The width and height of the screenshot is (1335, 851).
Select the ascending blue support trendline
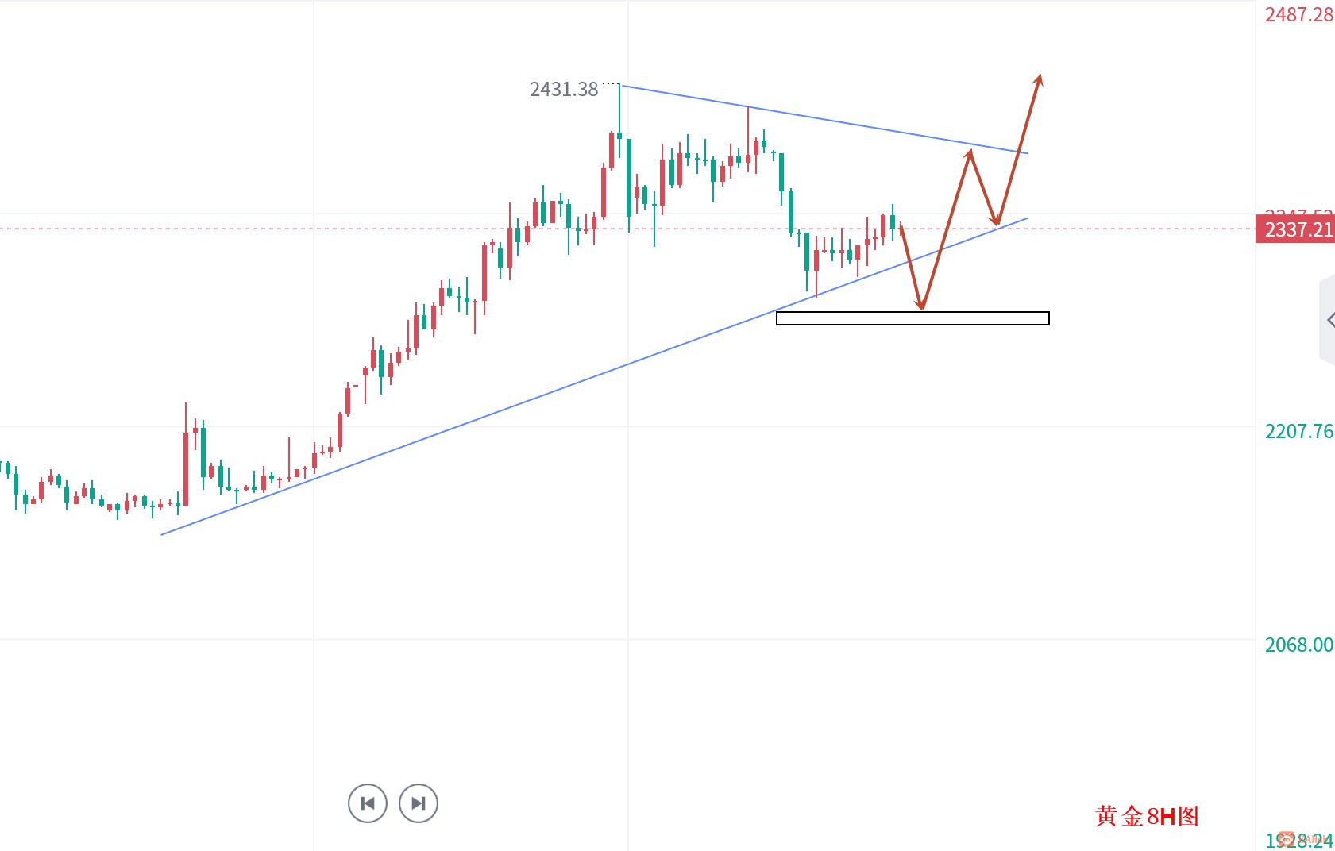[x=594, y=376]
